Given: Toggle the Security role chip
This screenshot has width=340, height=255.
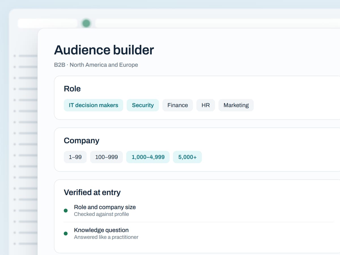Looking at the screenshot, I should pyautogui.click(x=143, y=105).
